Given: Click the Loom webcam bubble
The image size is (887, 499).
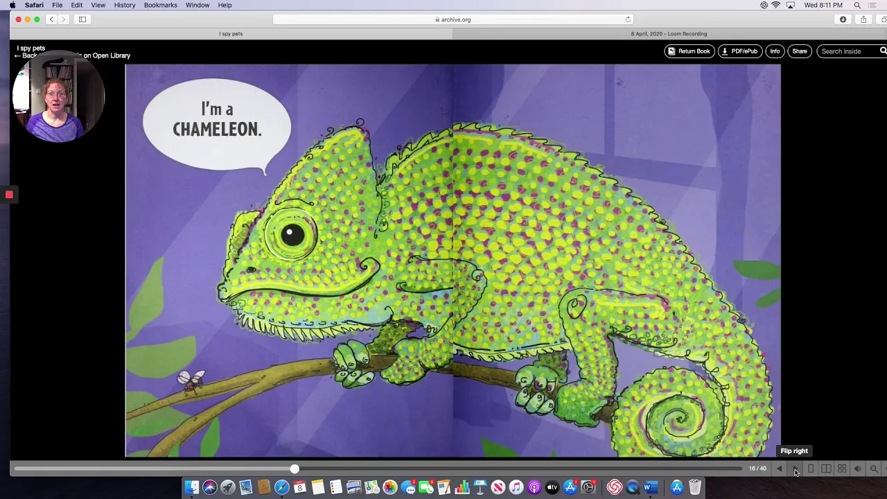Looking at the screenshot, I should 58,97.
